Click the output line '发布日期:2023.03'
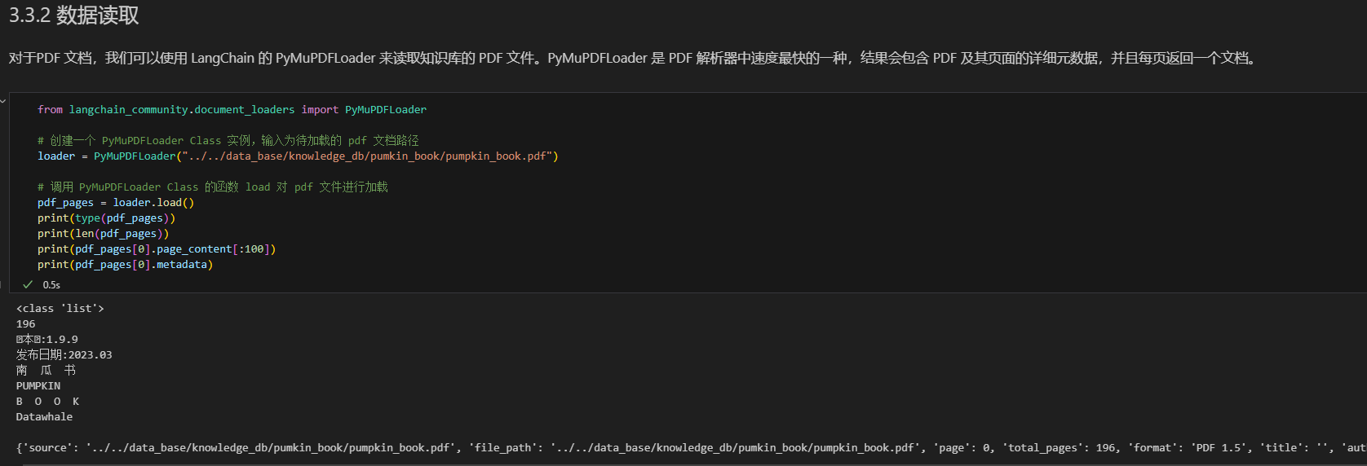Viewport: 1367px width, 466px height. 64,354
